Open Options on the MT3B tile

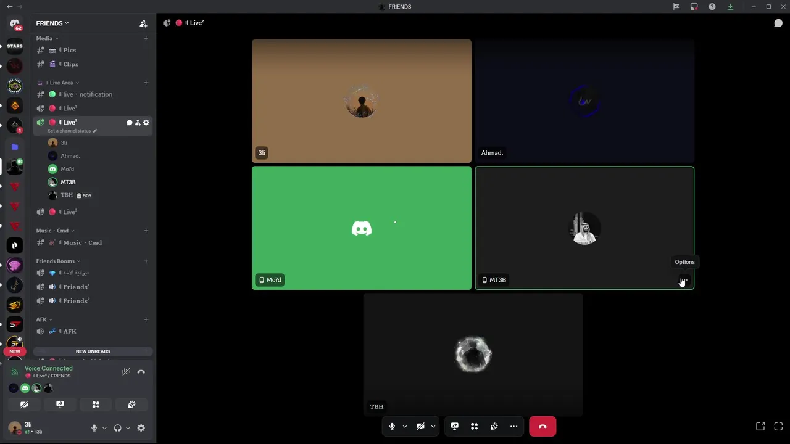[684, 281]
